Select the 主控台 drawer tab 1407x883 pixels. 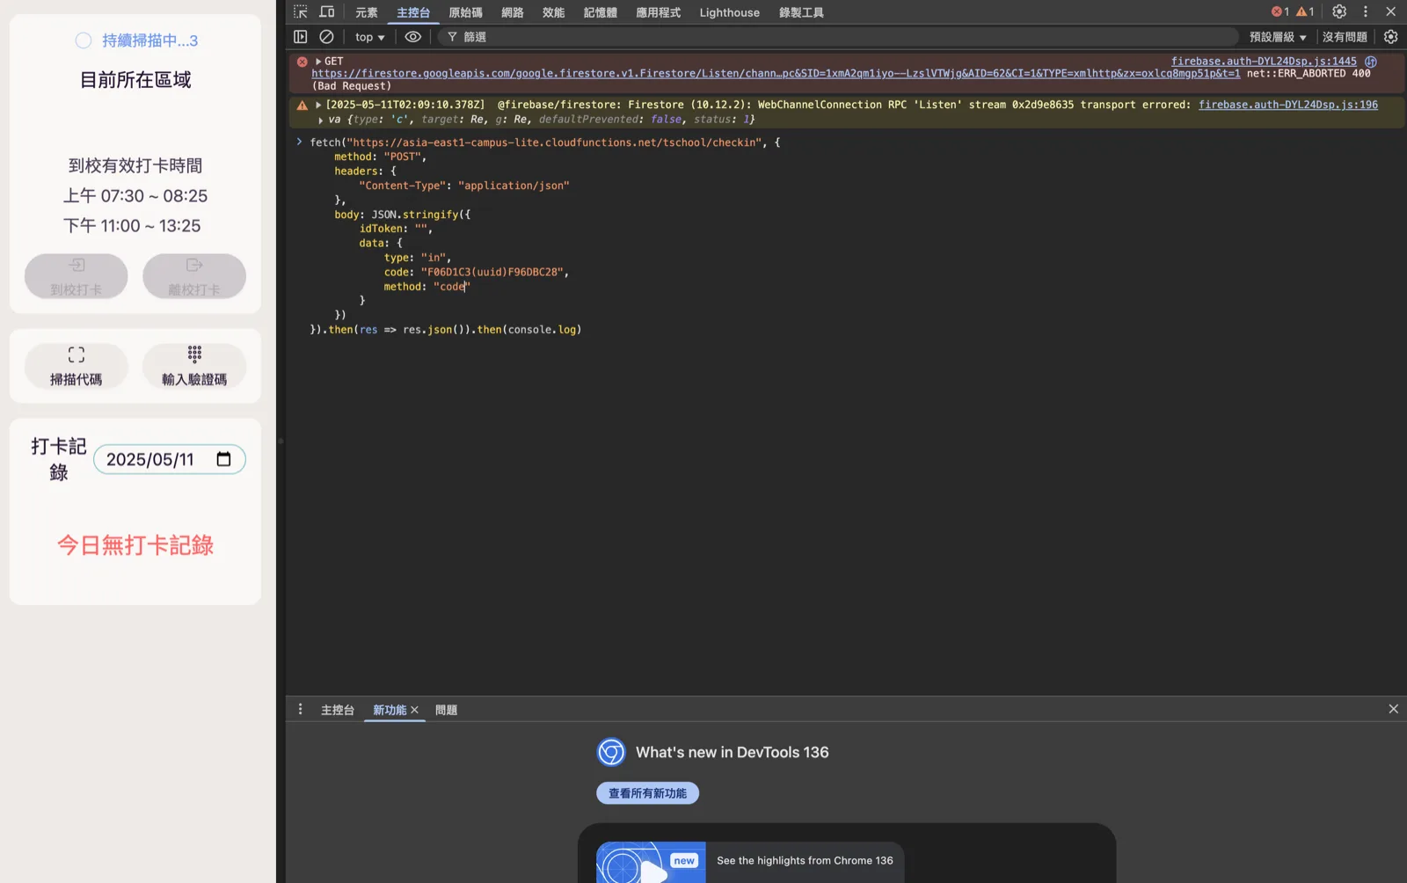(338, 710)
